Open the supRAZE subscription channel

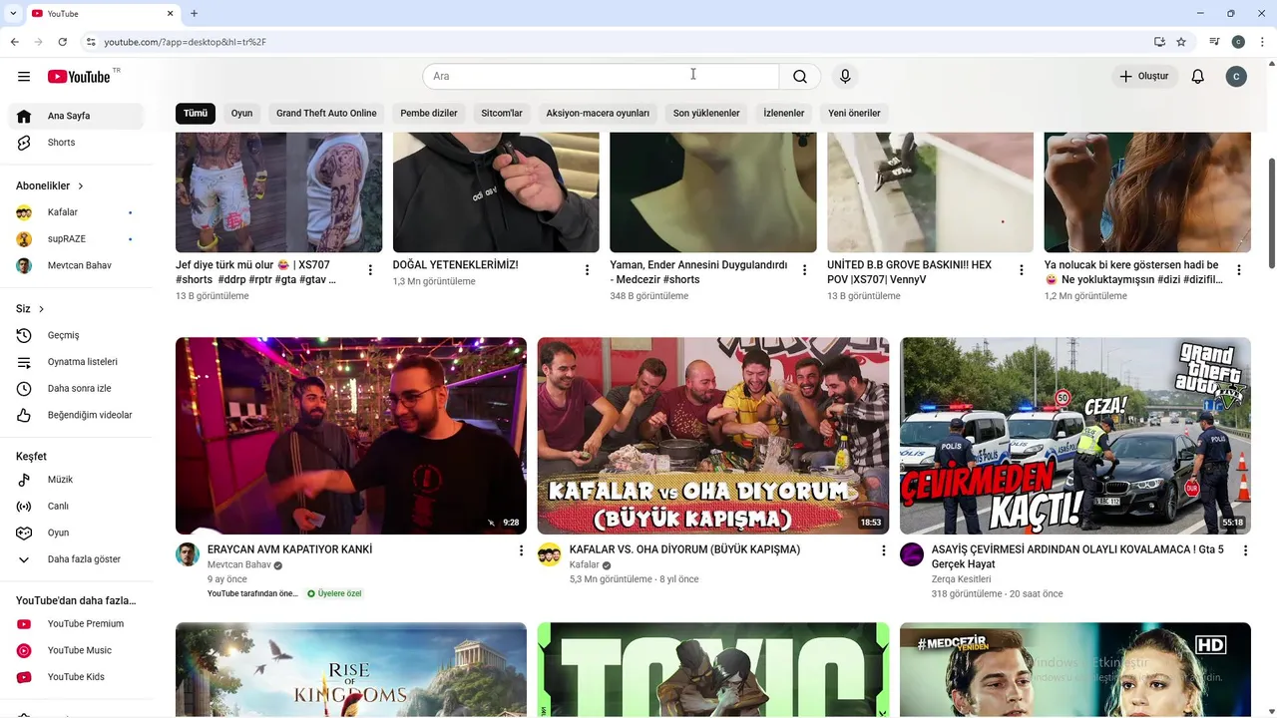coord(76,239)
